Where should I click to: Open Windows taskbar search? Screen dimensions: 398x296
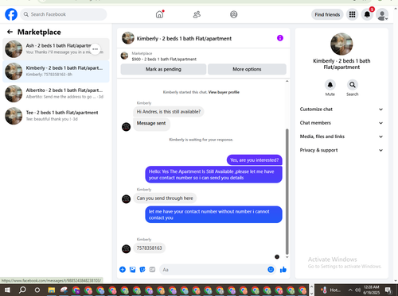22,290
